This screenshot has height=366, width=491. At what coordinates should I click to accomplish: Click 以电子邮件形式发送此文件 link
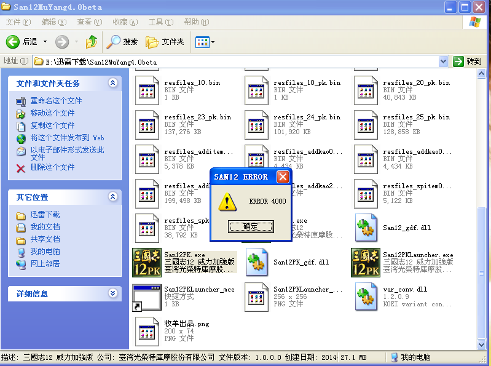pos(67,154)
